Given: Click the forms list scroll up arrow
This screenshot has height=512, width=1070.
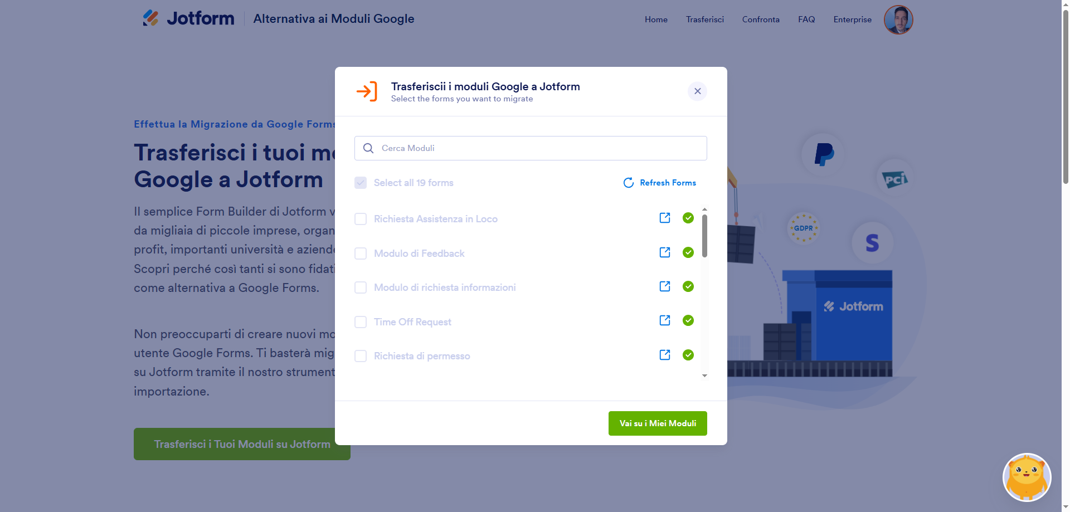Looking at the screenshot, I should point(704,209).
